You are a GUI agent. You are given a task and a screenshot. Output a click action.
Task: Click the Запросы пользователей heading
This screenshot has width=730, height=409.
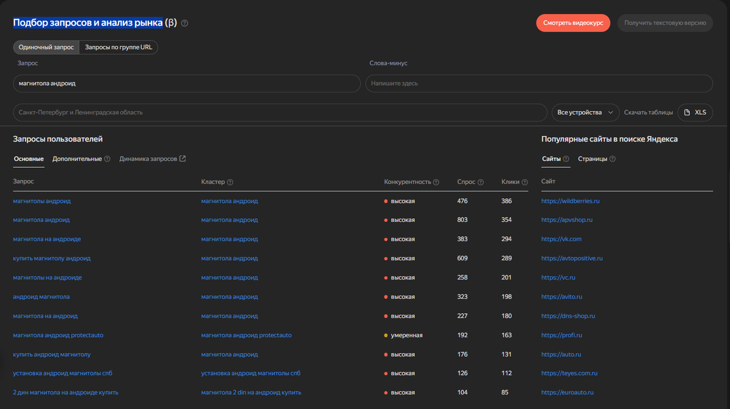pyautogui.click(x=58, y=139)
